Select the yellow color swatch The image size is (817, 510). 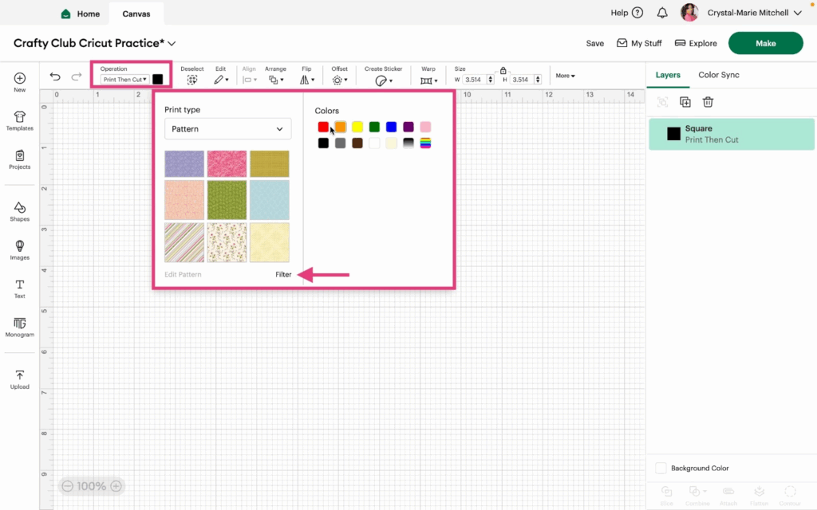(357, 127)
